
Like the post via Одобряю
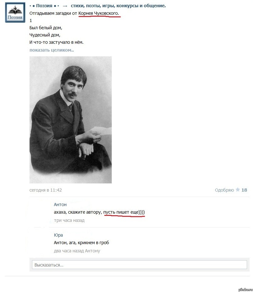(224, 190)
